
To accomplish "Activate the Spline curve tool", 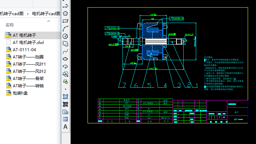I will tap(65, 51).
